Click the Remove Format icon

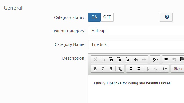pyautogui.click(x=120, y=69)
